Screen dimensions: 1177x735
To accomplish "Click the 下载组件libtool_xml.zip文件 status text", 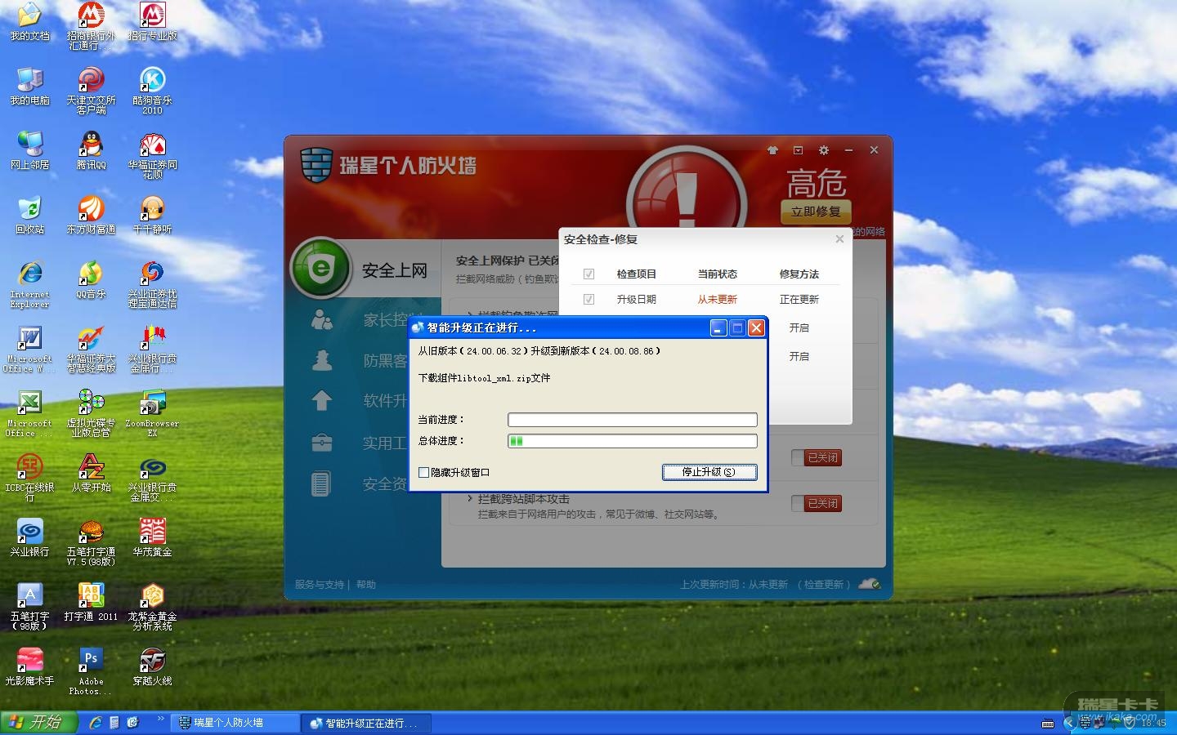I will [x=485, y=378].
